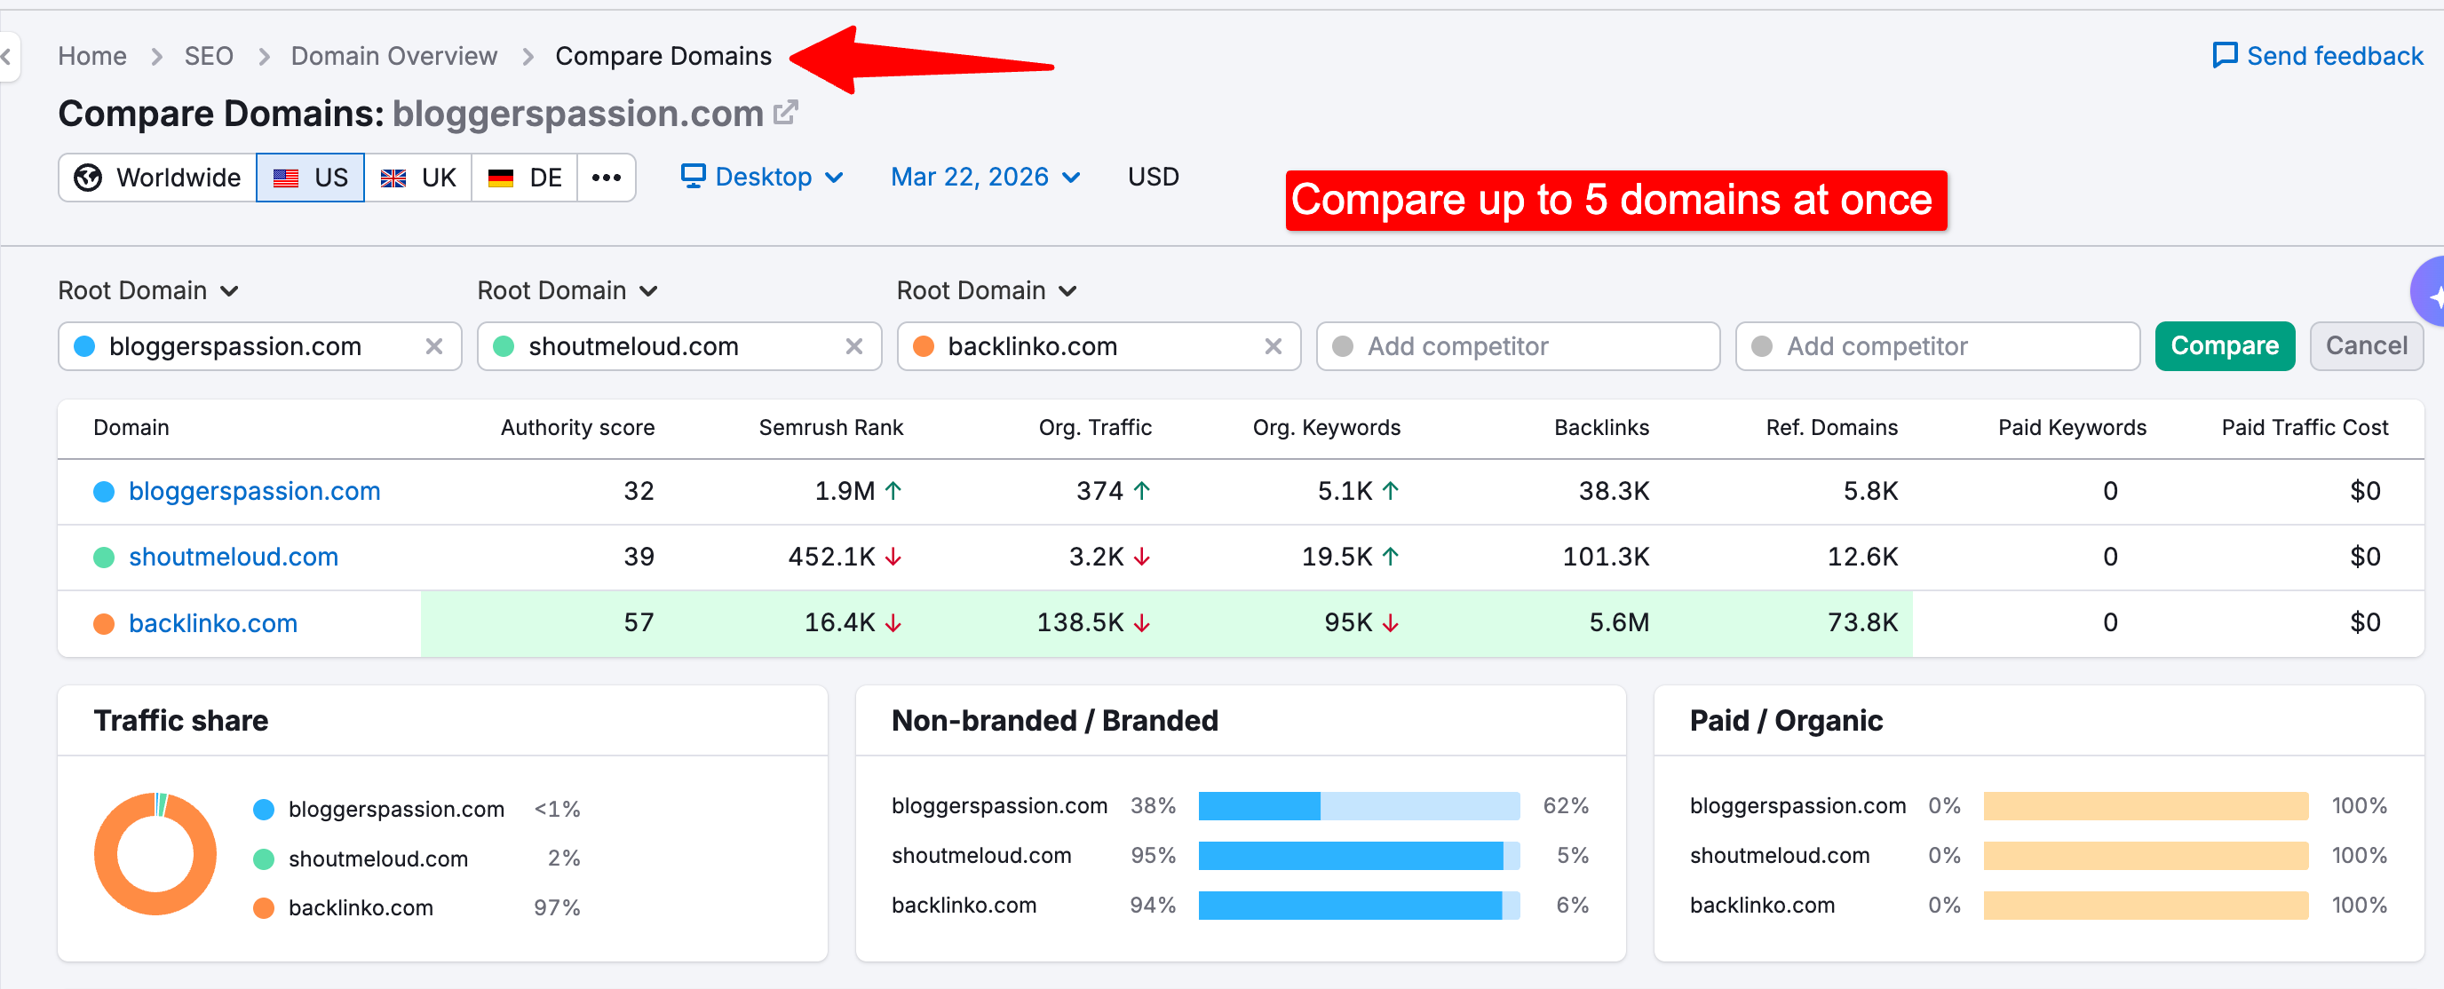Click the last Add competitor field
The width and height of the screenshot is (2444, 989).
point(1936,346)
